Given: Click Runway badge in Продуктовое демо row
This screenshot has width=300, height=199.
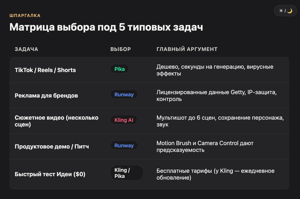Looking at the screenshot, I should coord(124,145).
